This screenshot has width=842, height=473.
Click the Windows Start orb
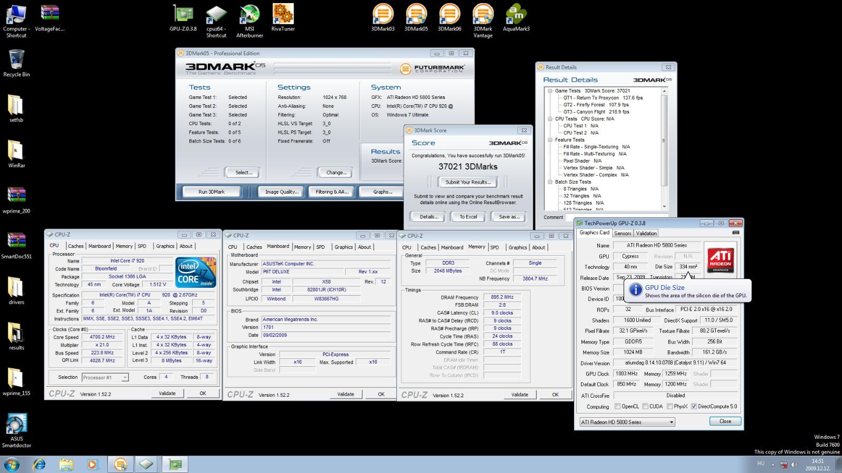pyautogui.click(x=12, y=465)
